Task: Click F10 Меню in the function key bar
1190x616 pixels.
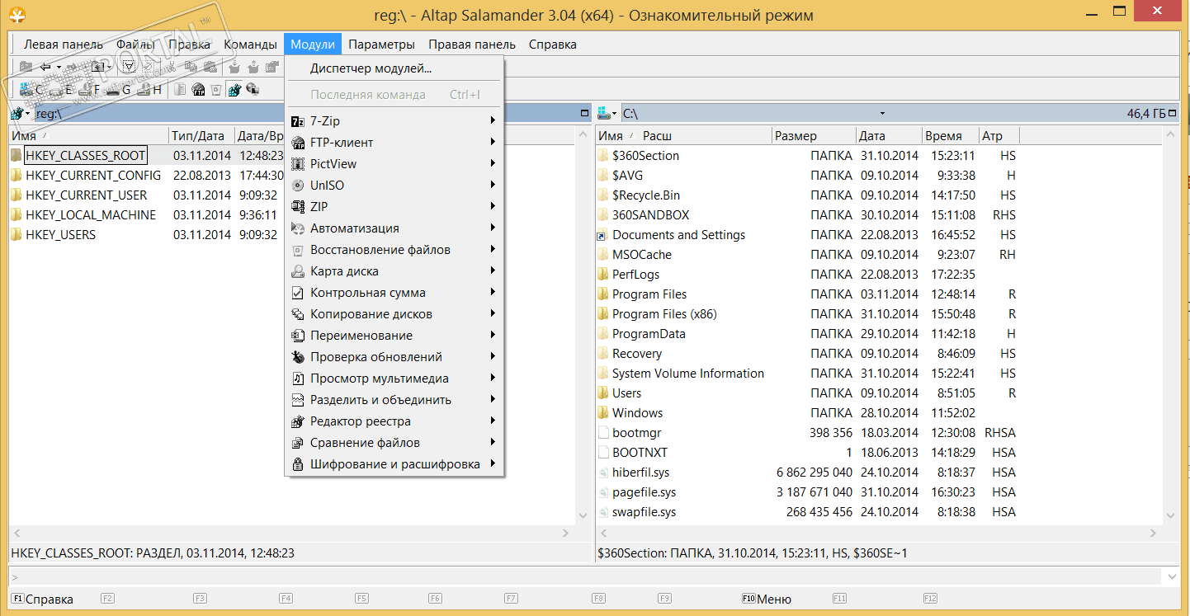Action: pyautogui.click(x=767, y=600)
